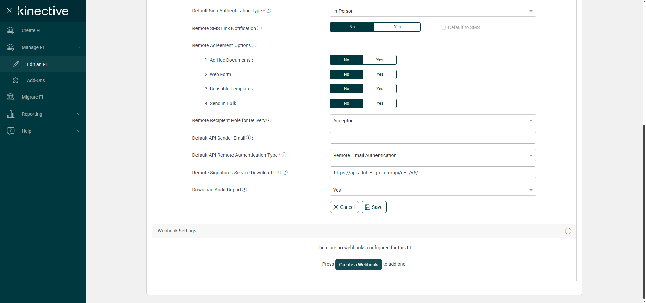
Task: Open Remote Recipient Role for Delivery dropdown
Action: point(433,121)
